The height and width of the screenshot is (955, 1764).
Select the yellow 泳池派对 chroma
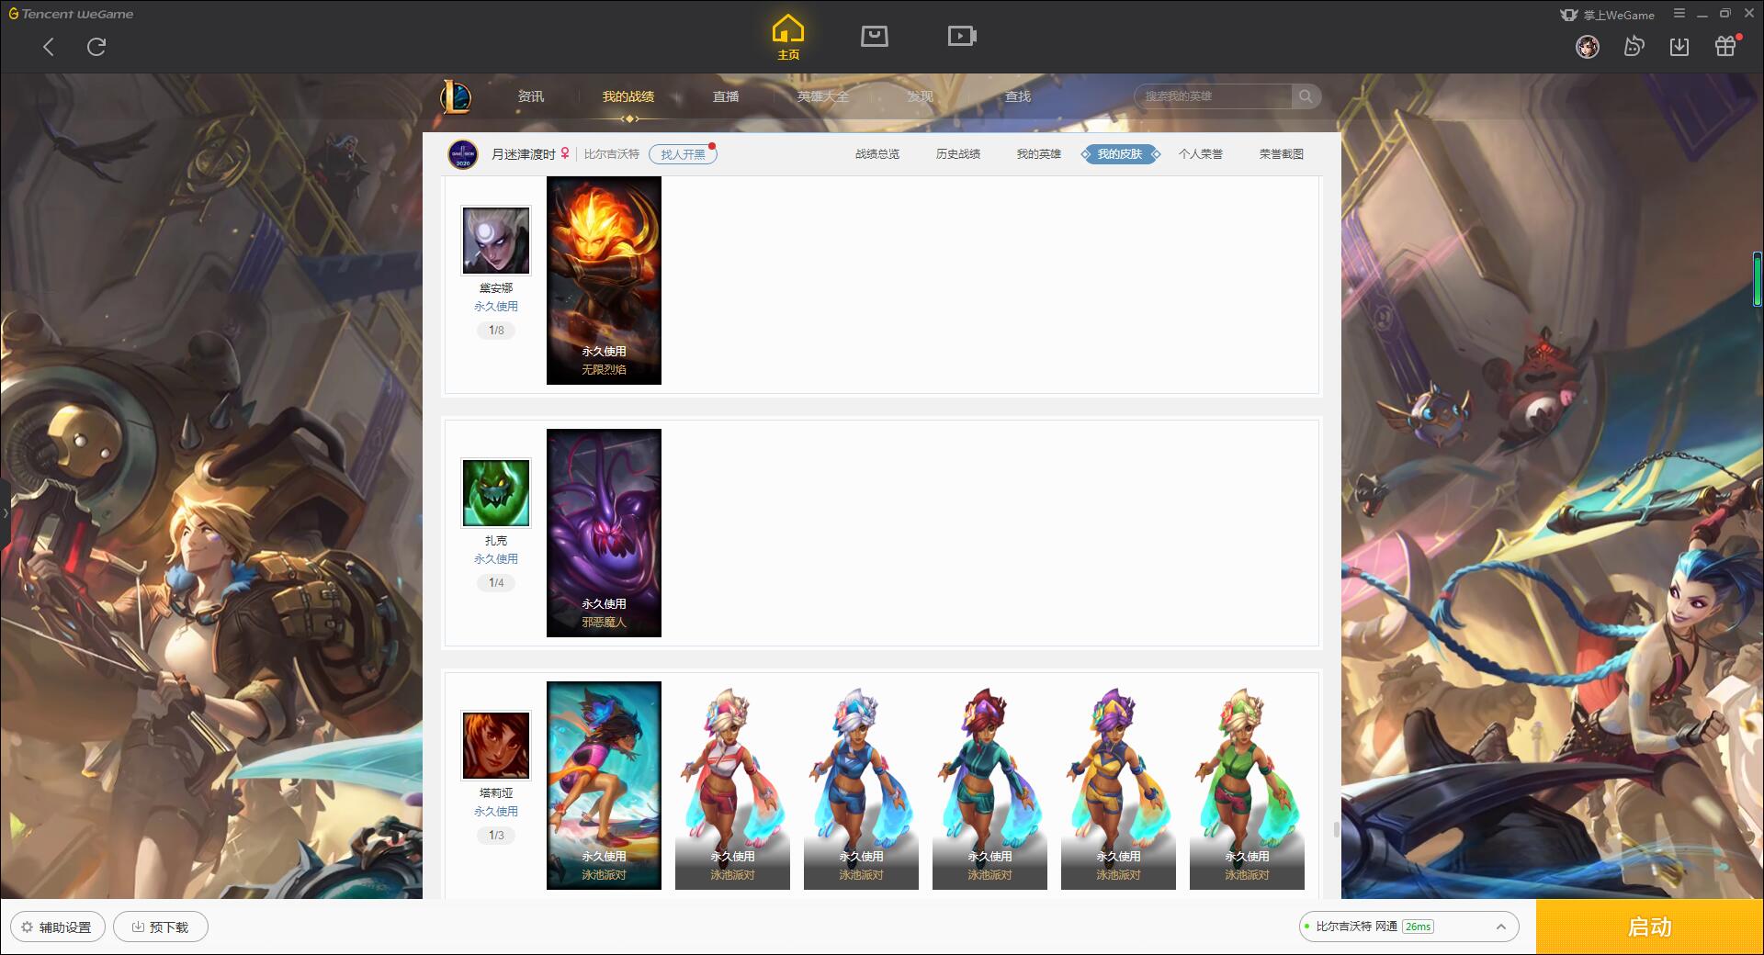pyautogui.click(x=1118, y=785)
